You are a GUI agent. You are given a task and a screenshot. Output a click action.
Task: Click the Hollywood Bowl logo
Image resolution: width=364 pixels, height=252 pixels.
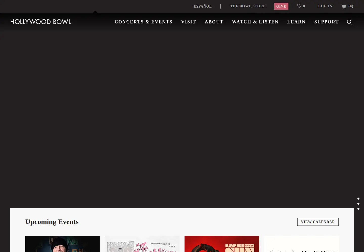[x=41, y=22]
